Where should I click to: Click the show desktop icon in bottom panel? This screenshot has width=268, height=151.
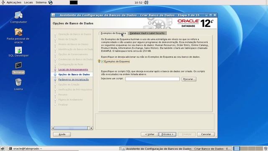click(3, 148)
